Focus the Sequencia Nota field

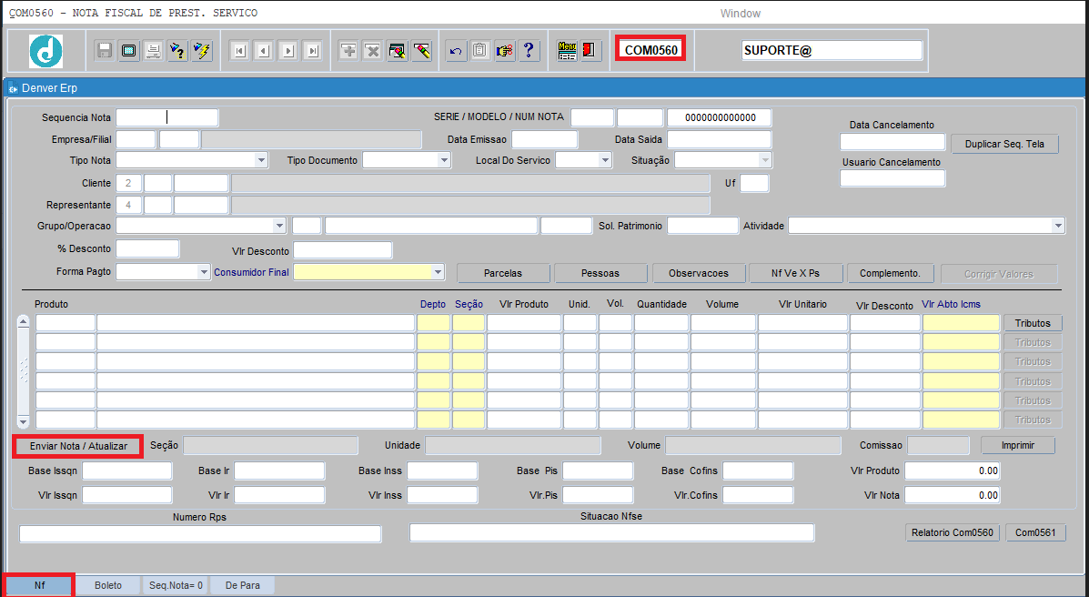click(166, 117)
